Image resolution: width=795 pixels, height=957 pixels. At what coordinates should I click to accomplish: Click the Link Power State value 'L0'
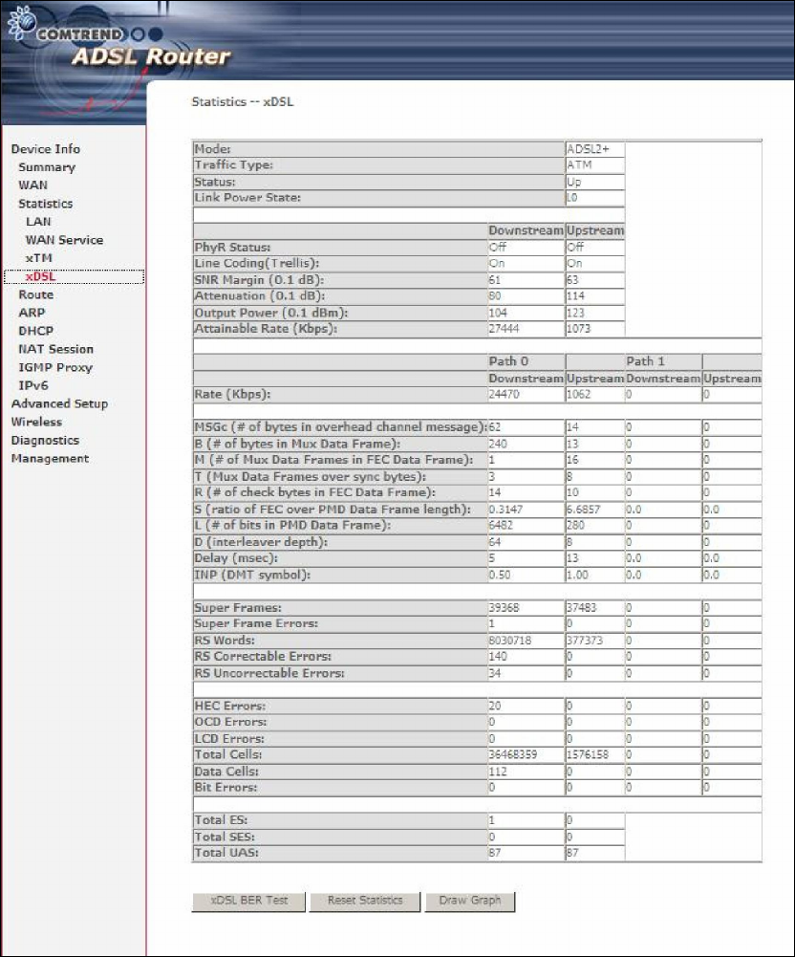[x=572, y=198]
